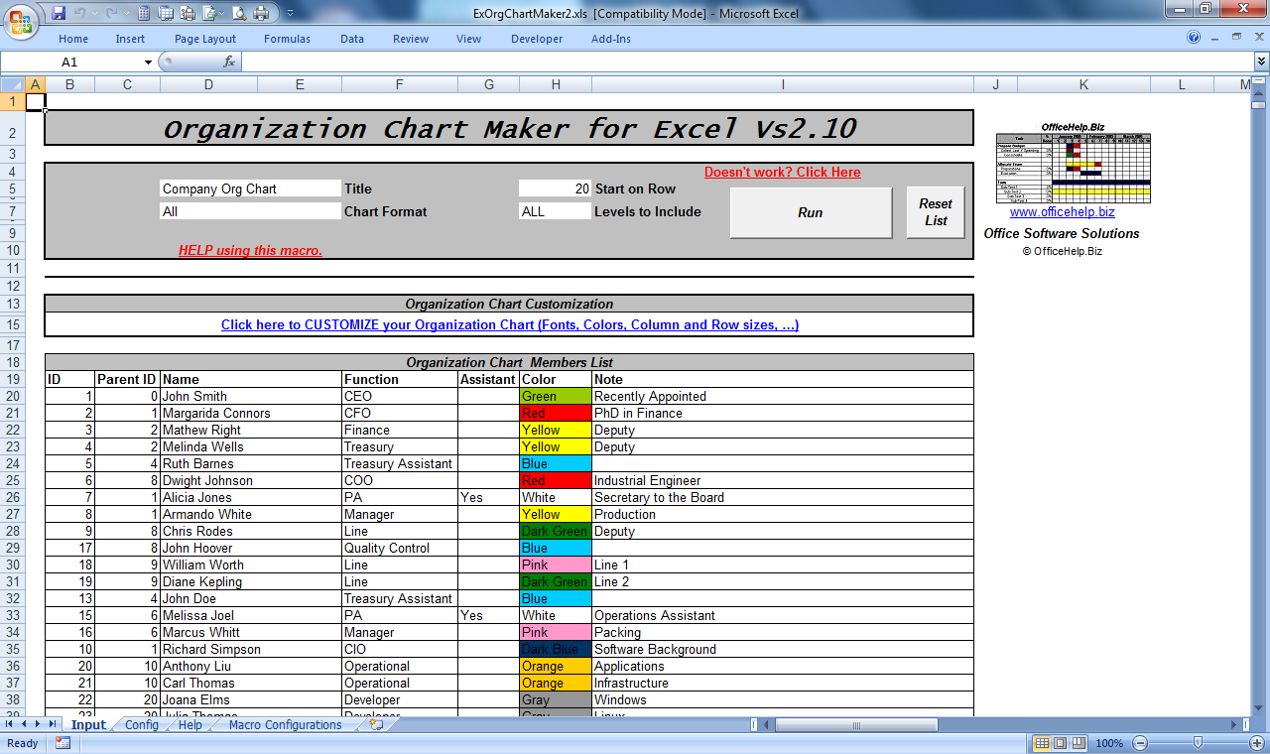Viewport: 1270px width, 754px height.
Task: Select Margarida Connors' Red color cell
Action: click(554, 413)
